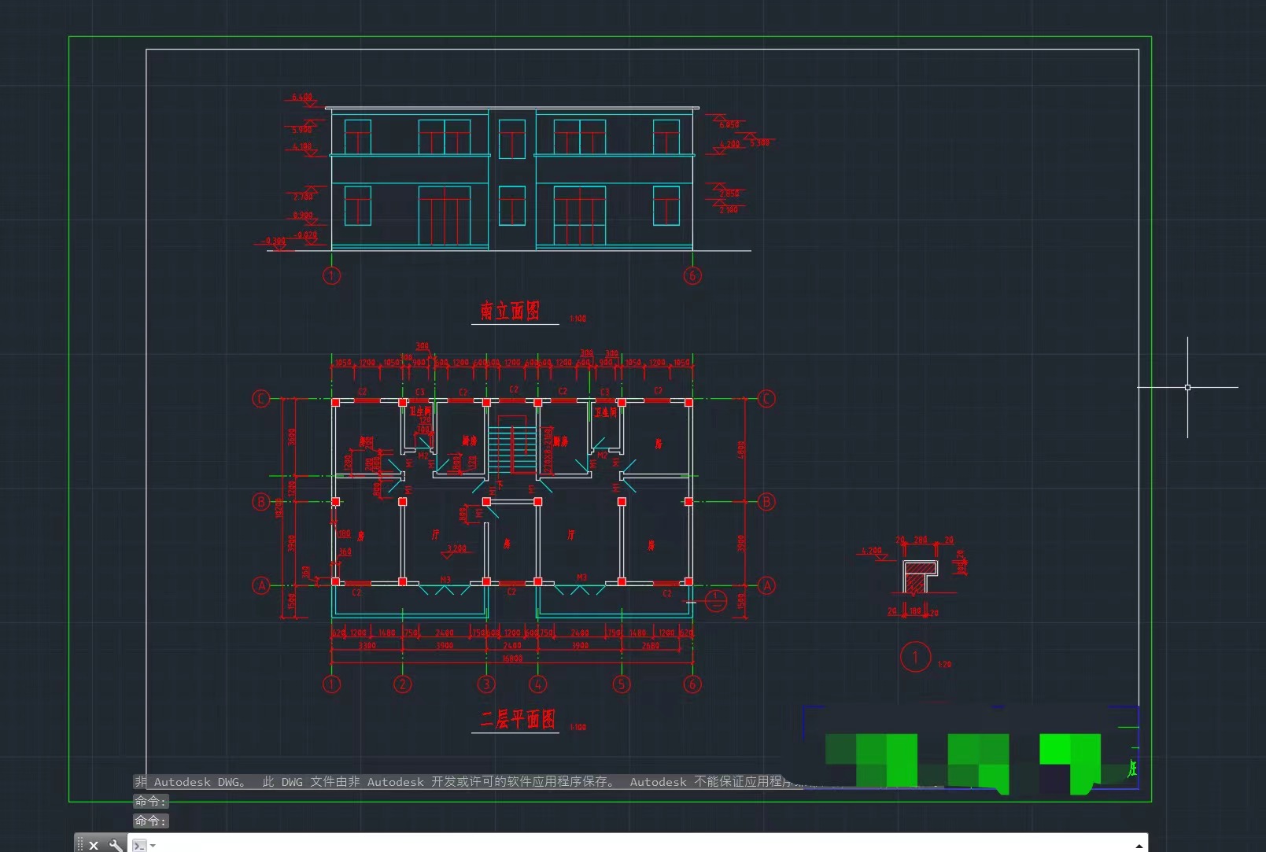This screenshot has height=852, width=1266.
Task: Pick axis bubble 4 below floor plan
Action: (537, 684)
